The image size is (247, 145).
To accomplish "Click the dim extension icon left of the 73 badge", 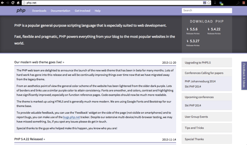I will coord(215,3).
